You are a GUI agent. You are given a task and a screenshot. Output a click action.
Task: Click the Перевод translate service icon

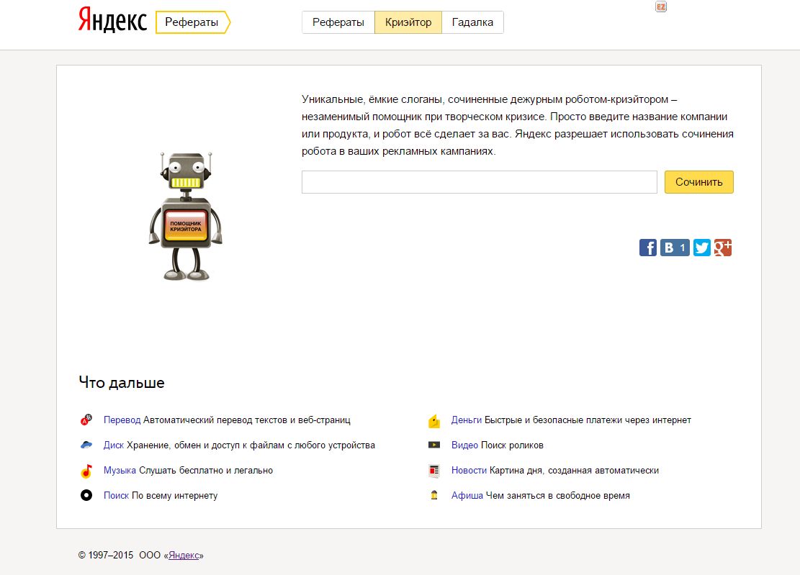(86, 420)
